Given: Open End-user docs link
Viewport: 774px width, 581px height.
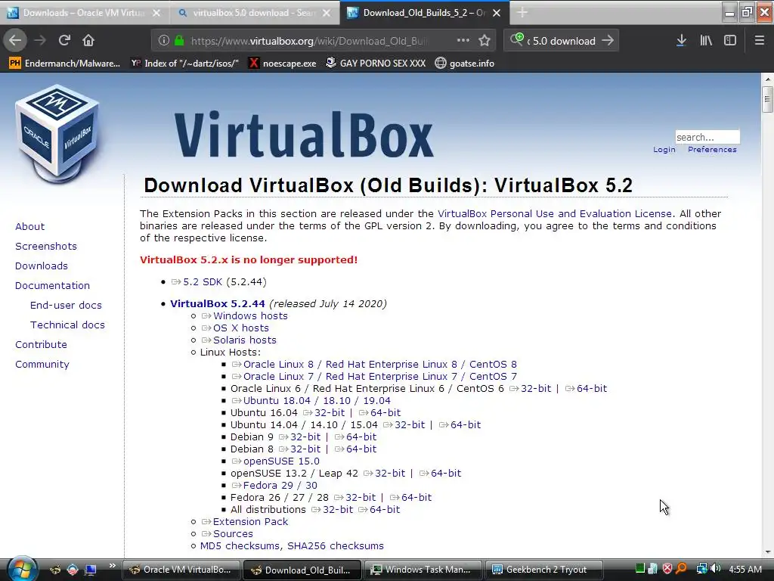Looking at the screenshot, I should click(66, 306).
